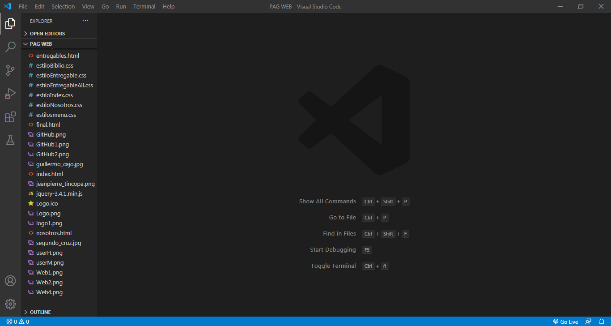Viewport: 611px width, 326px height.
Task: Select GitHub1.png in explorer
Action: pos(59,144)
